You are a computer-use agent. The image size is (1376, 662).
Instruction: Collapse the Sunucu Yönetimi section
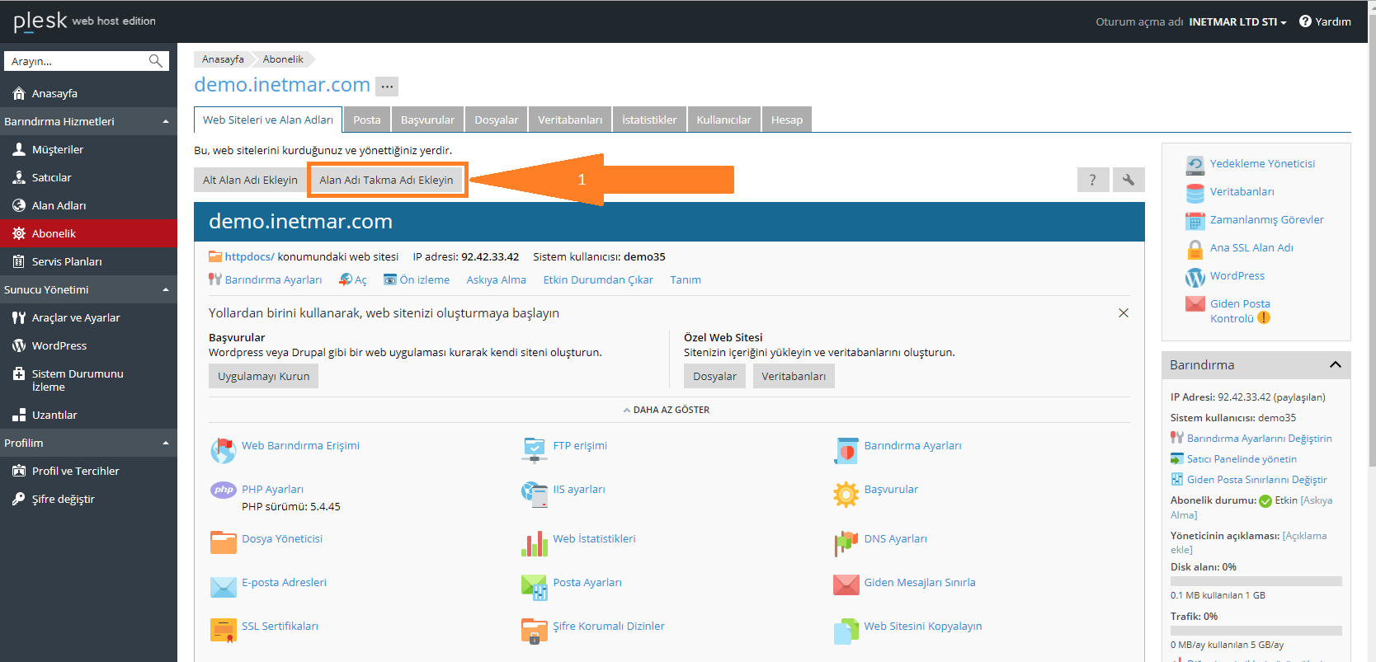[166, 289]
